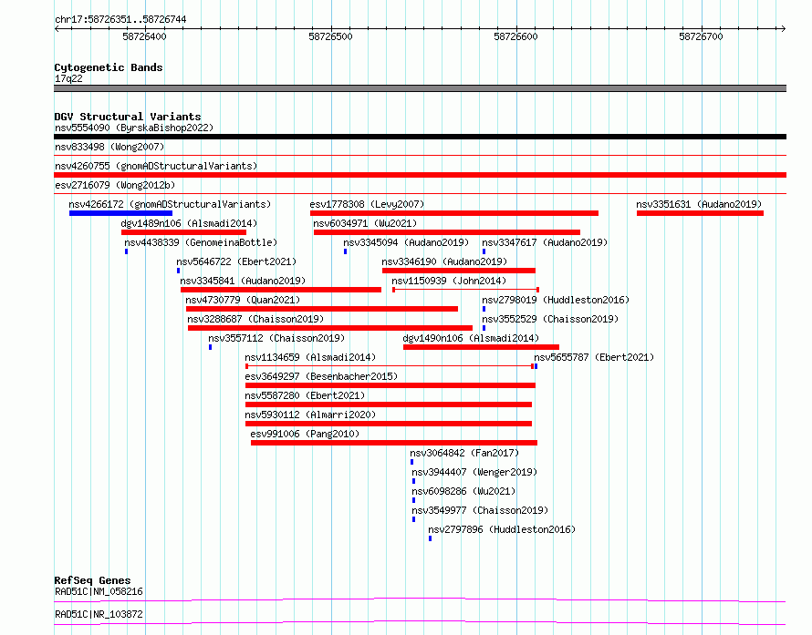Click the blue nsv3345094 marker
The width and height of the screenshot is (812, 635).
(x=345, y=251)
